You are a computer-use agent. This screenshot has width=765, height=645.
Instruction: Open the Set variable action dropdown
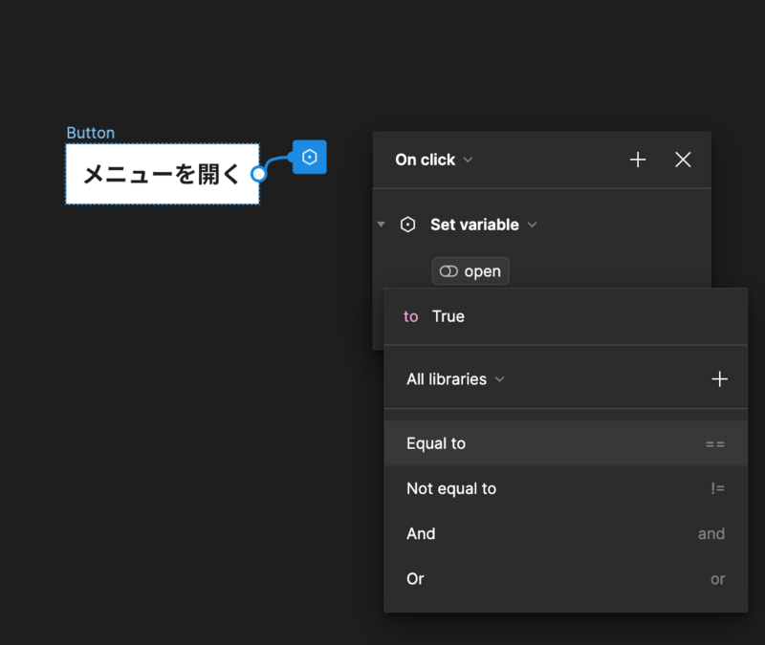coord(483,225)
